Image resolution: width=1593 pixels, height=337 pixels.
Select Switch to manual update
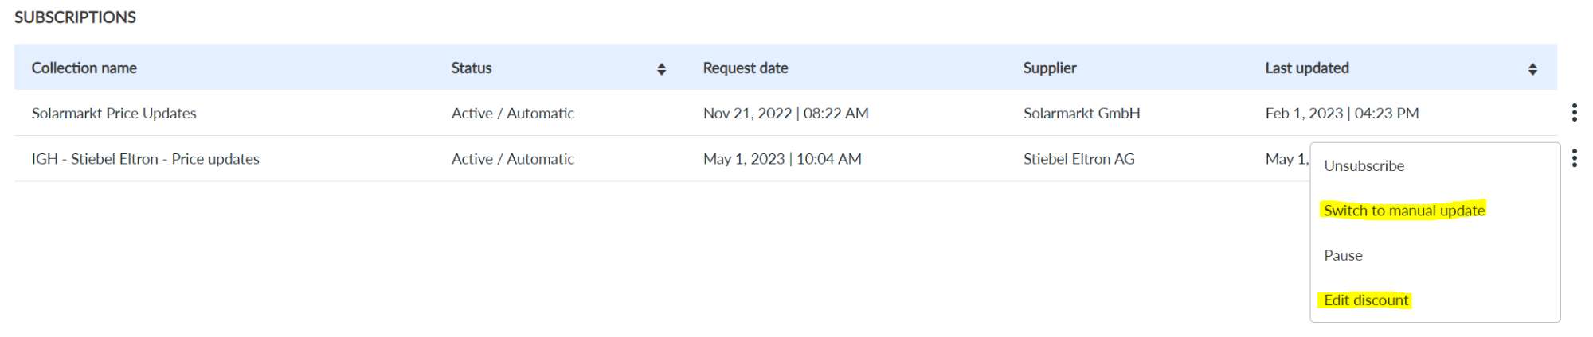tap(1403, 211)
